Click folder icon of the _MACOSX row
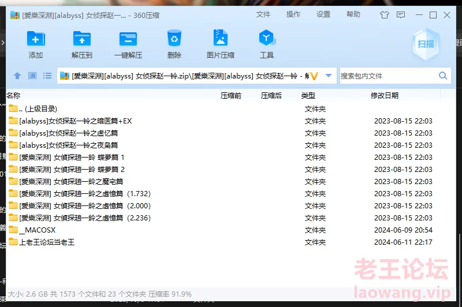The width and height of the screenshot is (462, 307). (x=13, y=229)
